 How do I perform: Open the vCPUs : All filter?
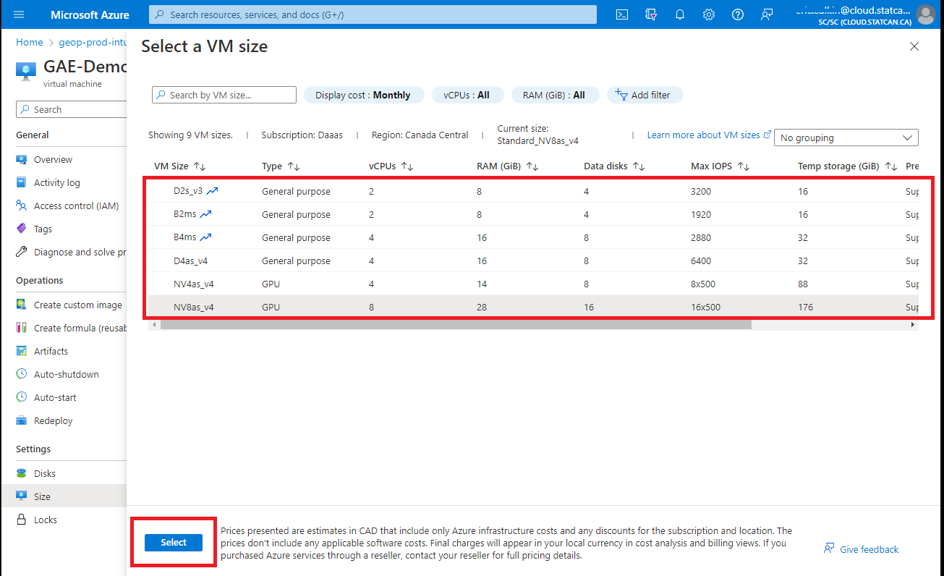pyautogui.click(x=467, y=95)
